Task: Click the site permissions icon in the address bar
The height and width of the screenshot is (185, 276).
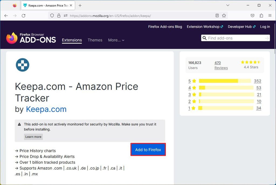Action: coord(65,16)
